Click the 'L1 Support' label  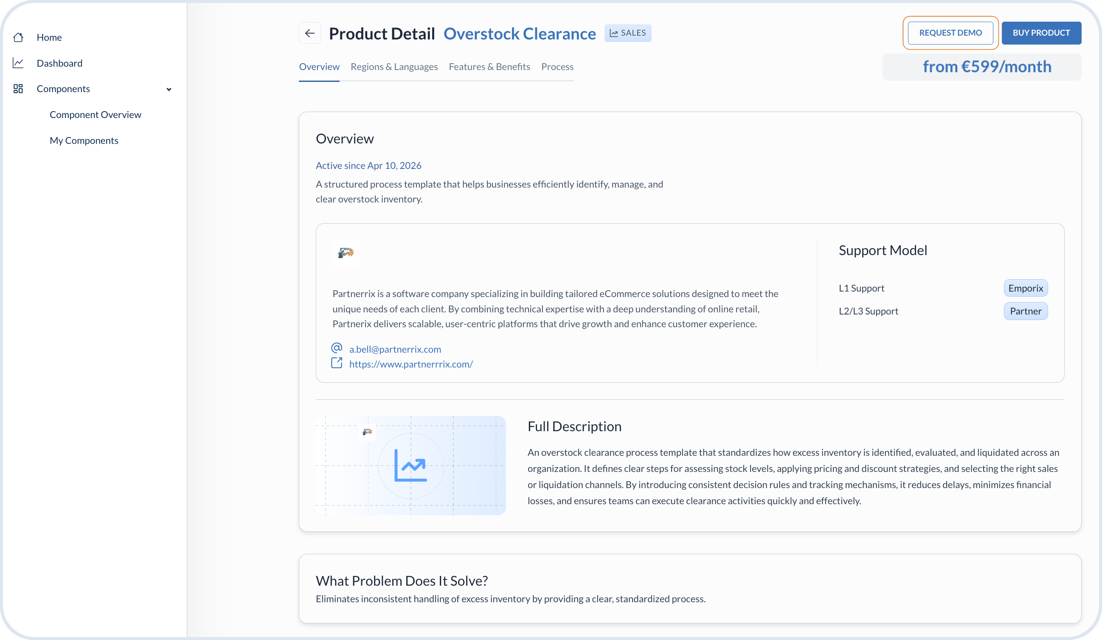pyautogui.click(x=861, y=288)
